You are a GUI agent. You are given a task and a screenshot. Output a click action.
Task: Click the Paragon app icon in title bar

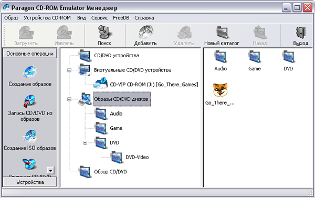pos(6,8)
